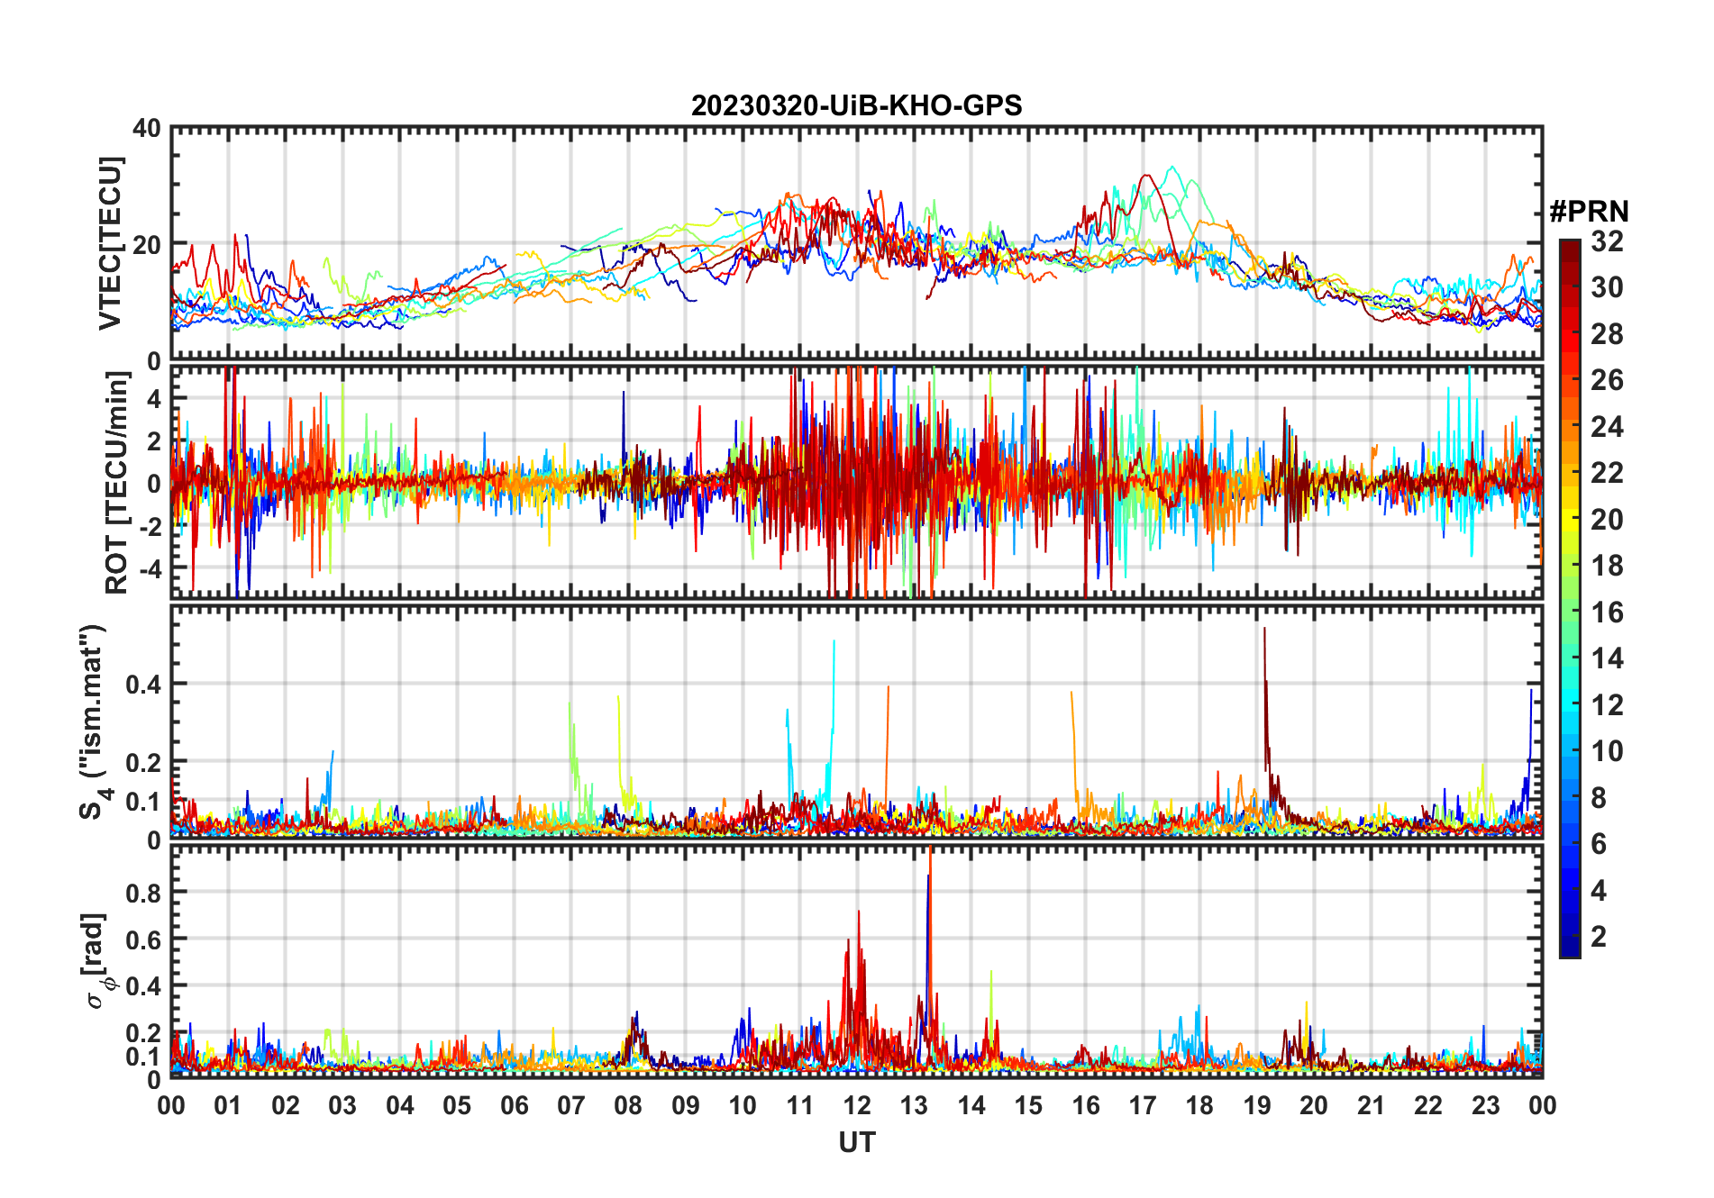Click the σφ[rad] y-axis label
The height and width of the screenshot is (1198, 1714).
click(x=96, y=961)
